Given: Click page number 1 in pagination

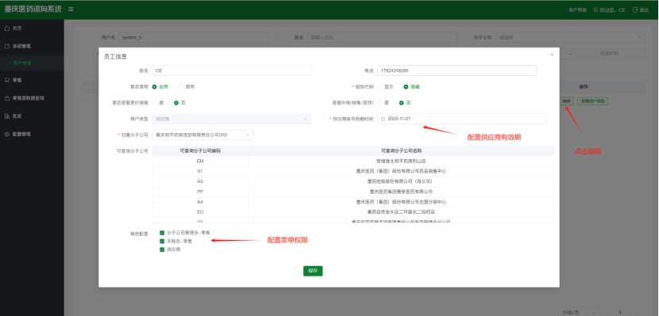Looking at the screenshot, I should 619,313.
